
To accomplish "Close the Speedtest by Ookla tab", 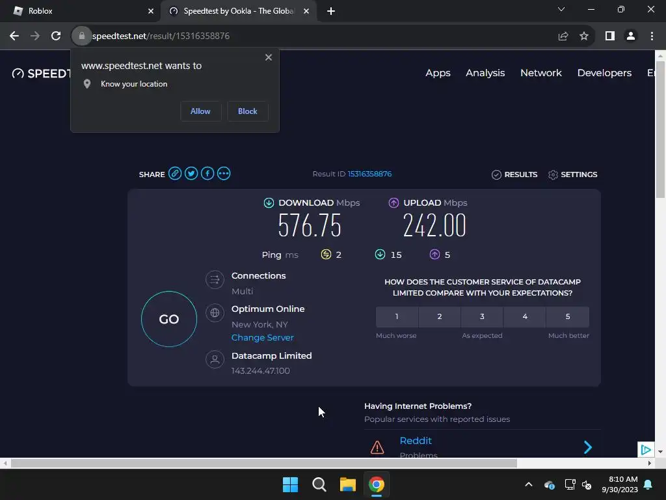I will (x=306, y=11).
